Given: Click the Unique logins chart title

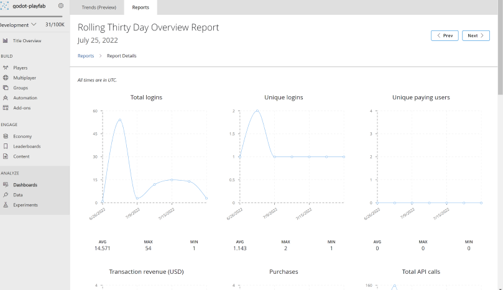Looking at the screenshot, I should click(284, 97).
